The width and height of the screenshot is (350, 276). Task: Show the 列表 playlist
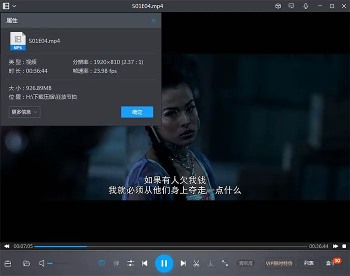tap(309, 263)
